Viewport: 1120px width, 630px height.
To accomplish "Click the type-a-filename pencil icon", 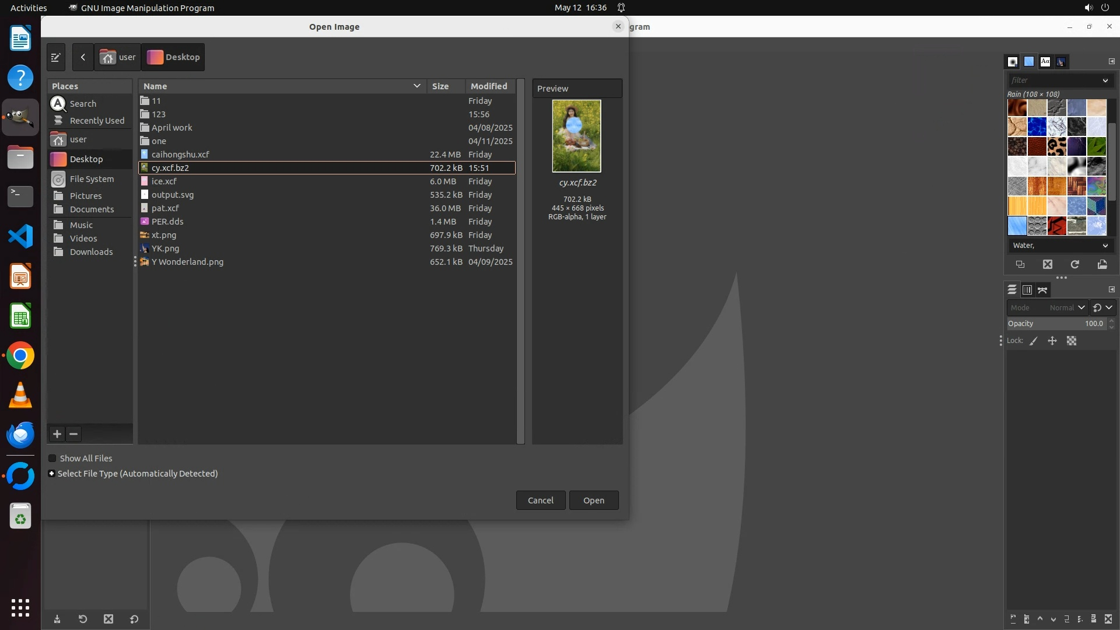I will [x=56, y=57].
